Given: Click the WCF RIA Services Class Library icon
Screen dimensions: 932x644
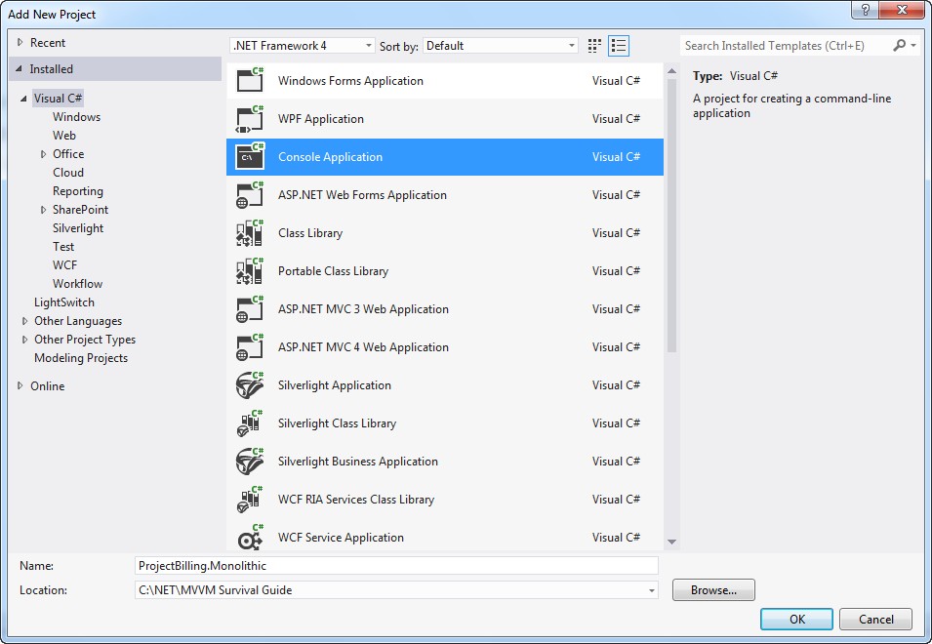Looking at the screenshot, I should point(250,499).
